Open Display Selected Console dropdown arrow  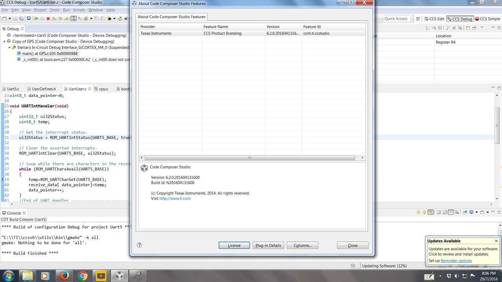pyautogui.click(x=477, y=212)
